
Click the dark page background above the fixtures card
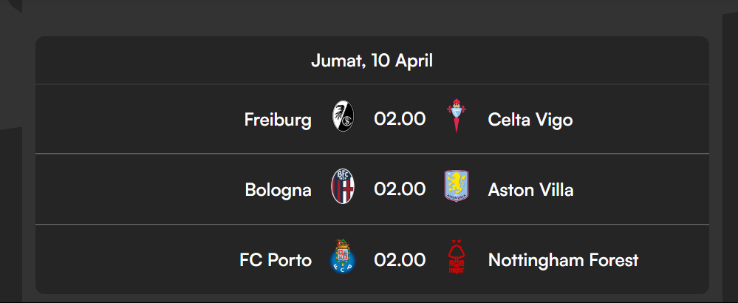(x=369, y=16)
